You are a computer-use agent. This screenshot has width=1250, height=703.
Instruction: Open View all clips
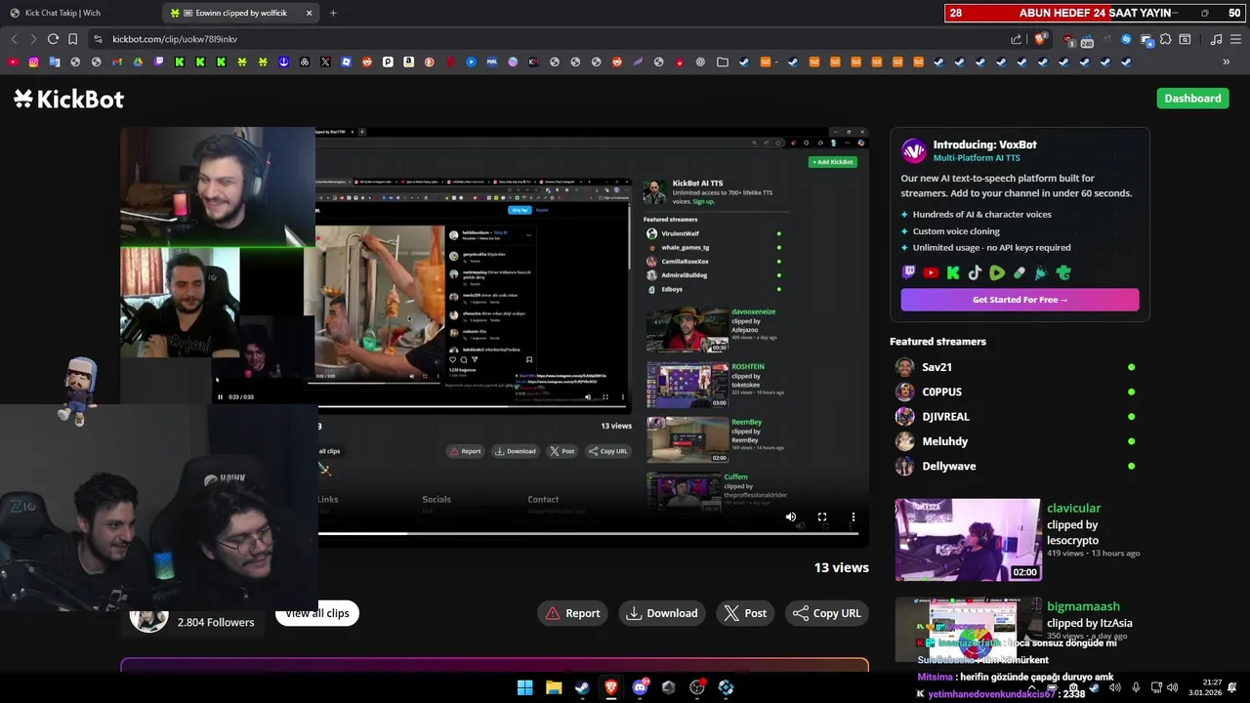(317, 613)
